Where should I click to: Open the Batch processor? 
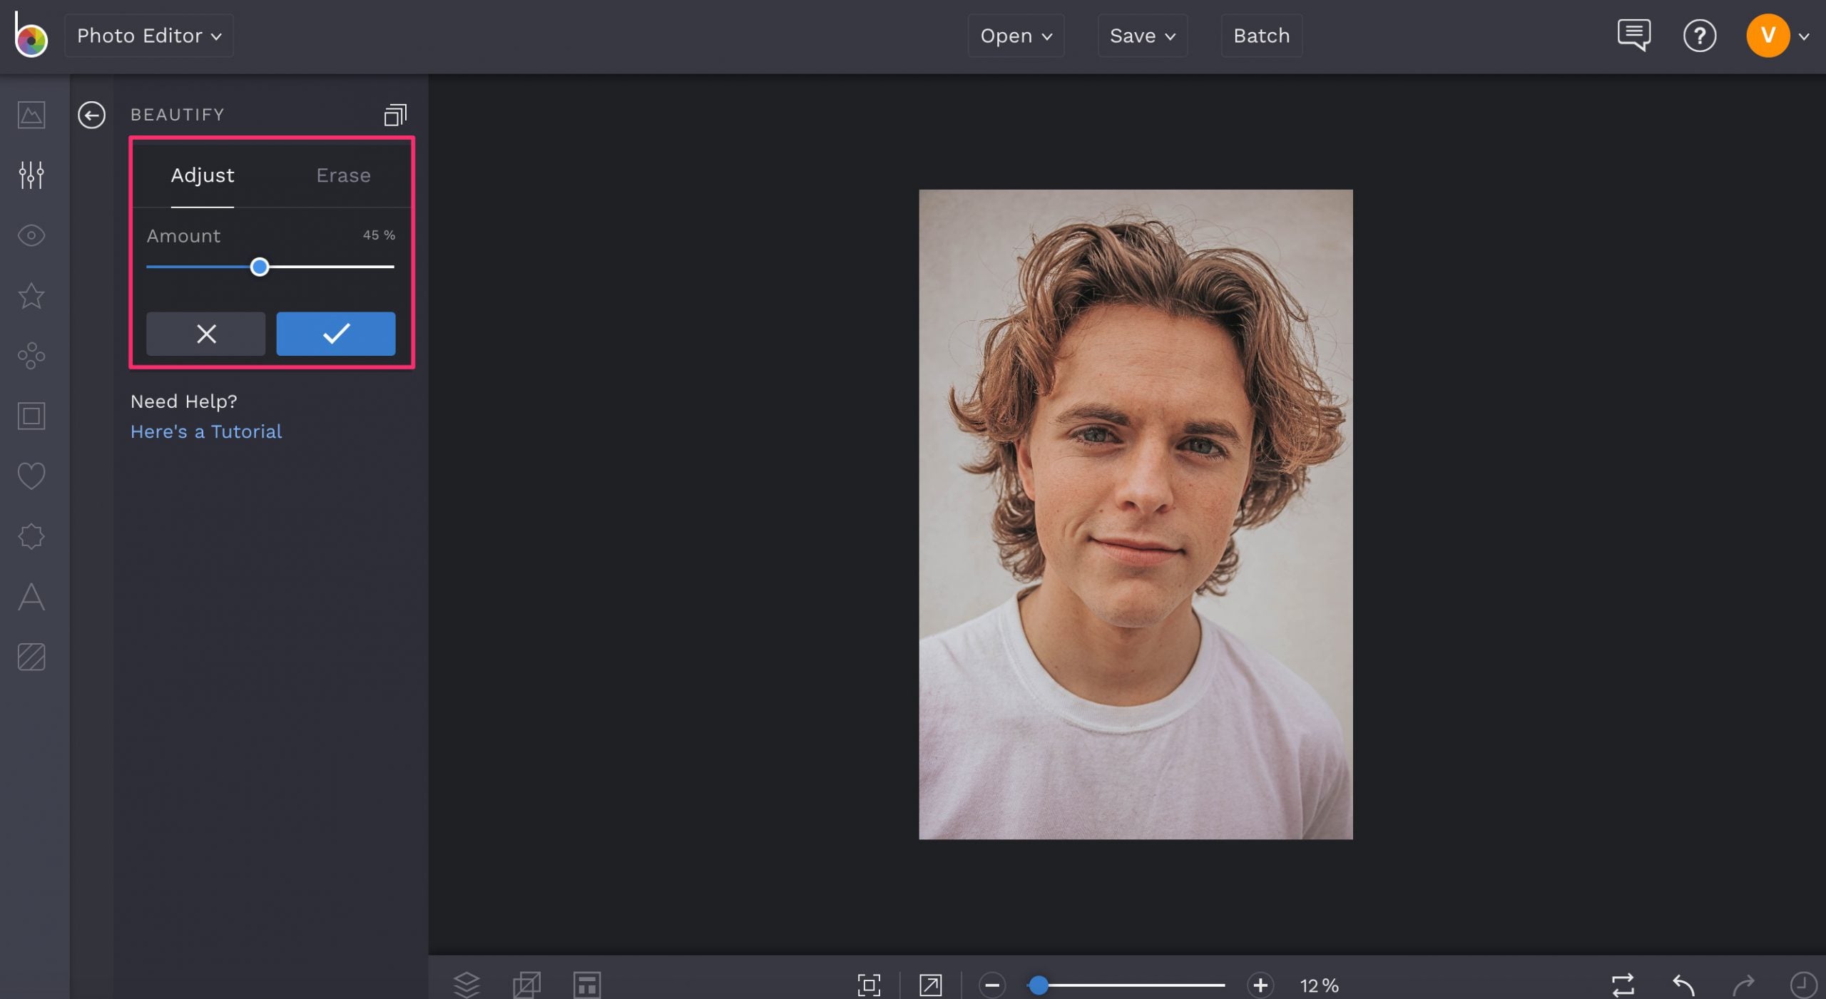[x=1261, y=35]
